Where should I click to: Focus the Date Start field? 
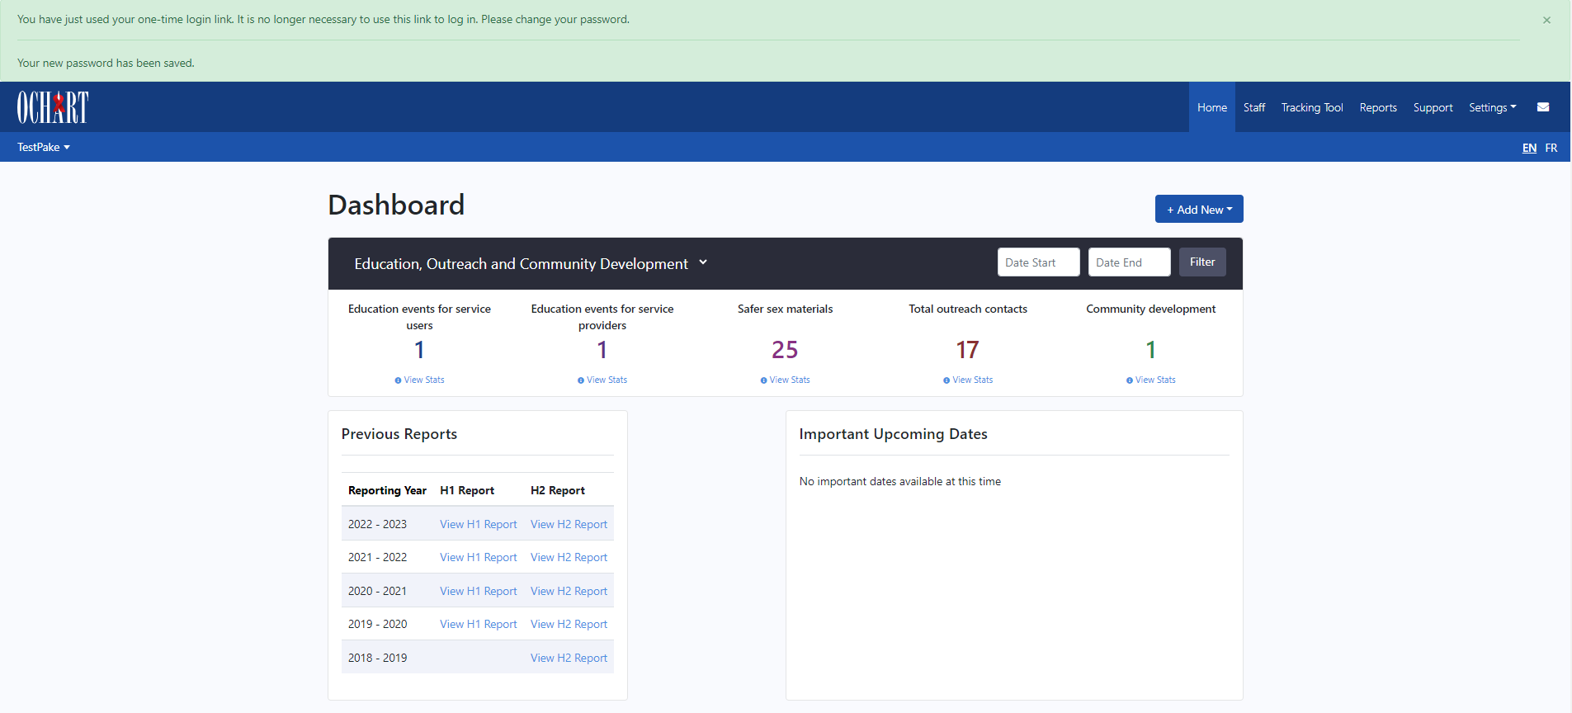coord(1038,262)
